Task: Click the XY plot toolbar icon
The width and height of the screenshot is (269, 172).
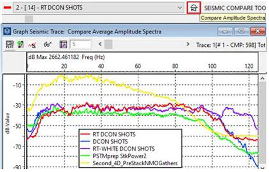Action: point(10,44)
